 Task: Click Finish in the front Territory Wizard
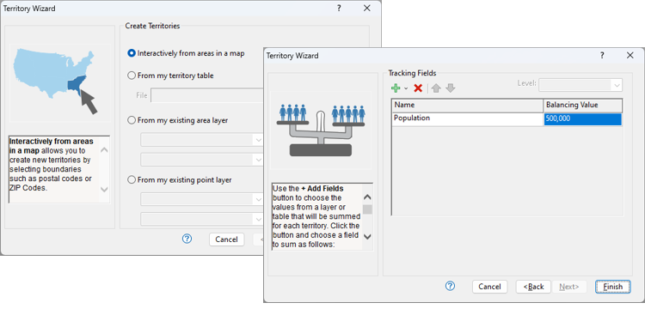point(613,287)
